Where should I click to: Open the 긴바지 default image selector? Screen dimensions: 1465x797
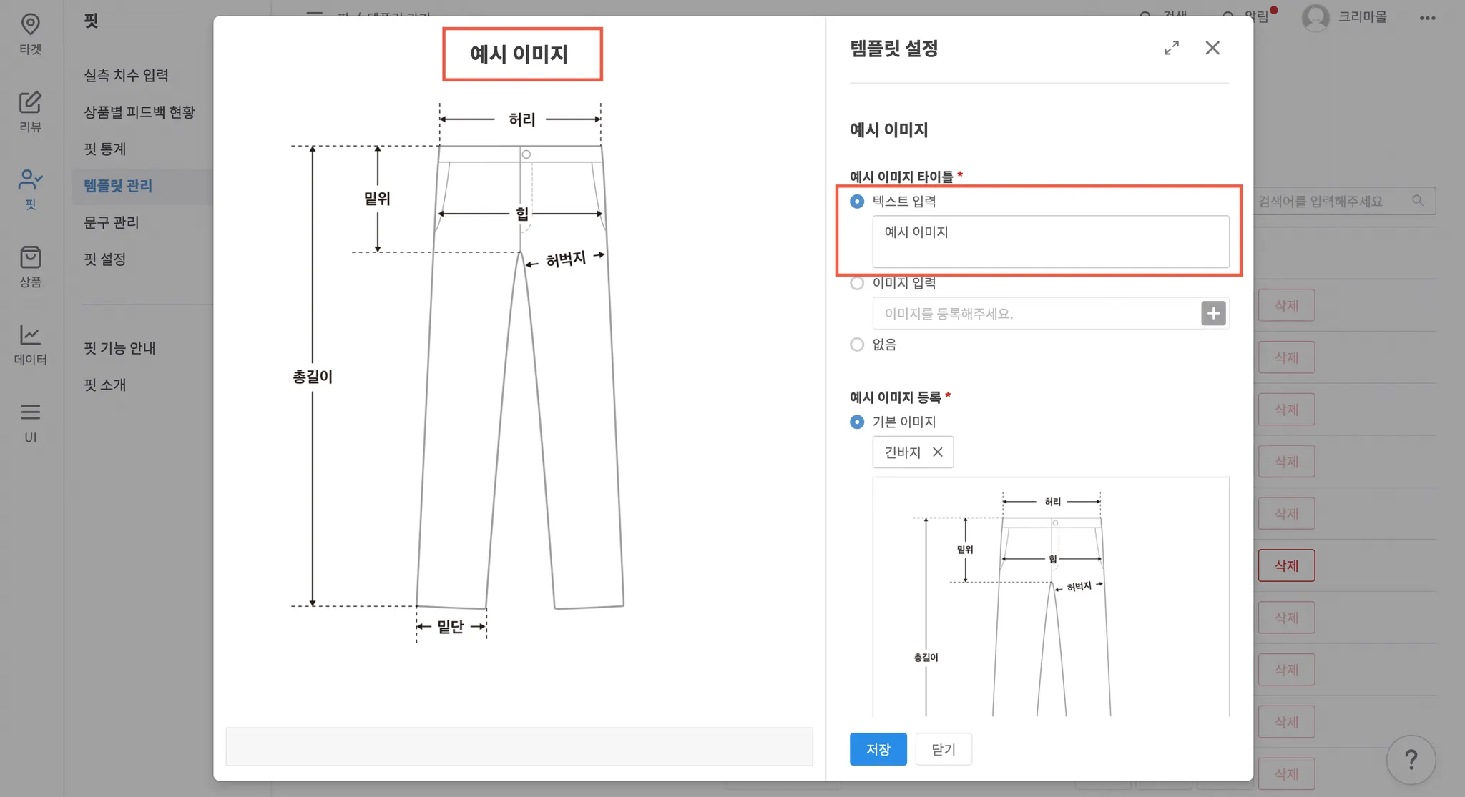[x=903, y=452]
